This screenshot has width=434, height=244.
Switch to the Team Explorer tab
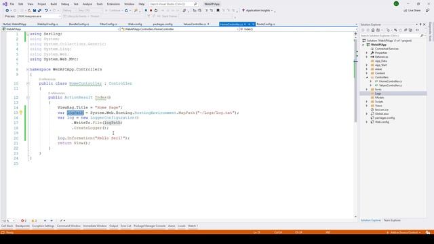pos(392,220)
